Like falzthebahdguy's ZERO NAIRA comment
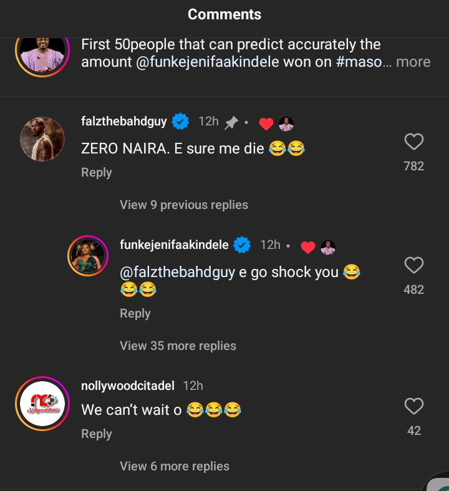 [414, 142]
